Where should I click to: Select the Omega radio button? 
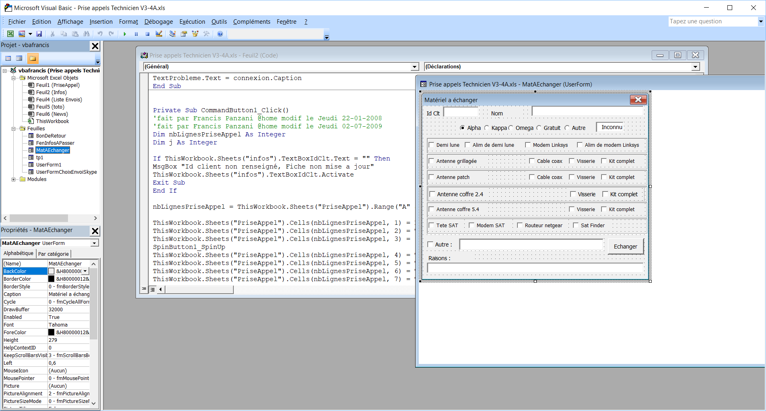(x=511, y=128)
